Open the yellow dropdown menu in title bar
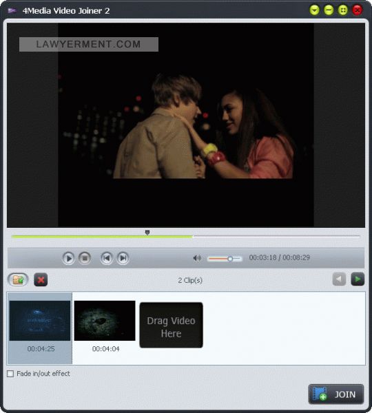 [315, 10]
